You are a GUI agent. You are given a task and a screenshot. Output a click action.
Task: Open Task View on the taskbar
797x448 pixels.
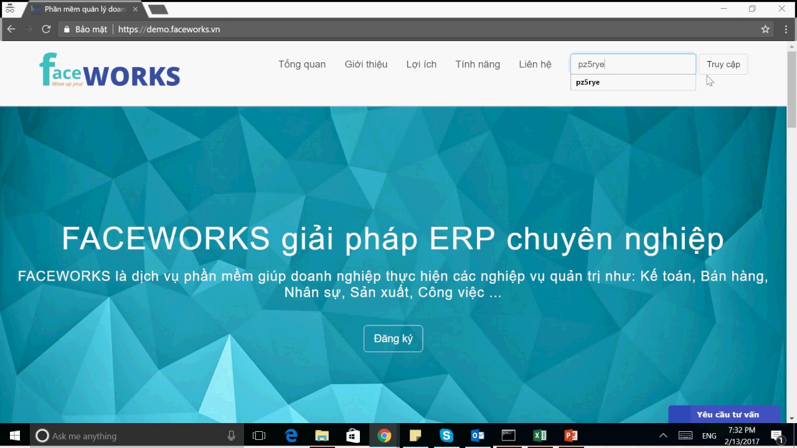tap(259, 436)
